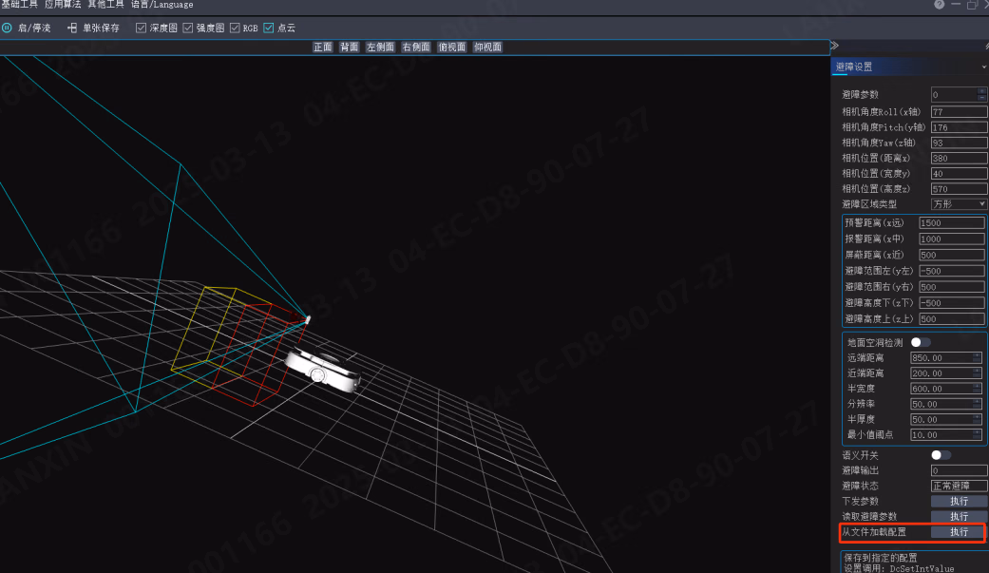This screenshot has width=989, height=573.
Task: Click the 启/停流 label
Action: 34,28
